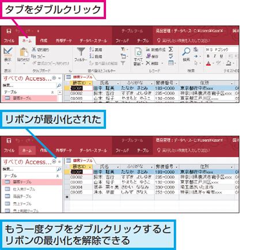273x250 pixels.
Task: Expand the 氏名 column filter arrow in upper table
Action: click(117, 84)
